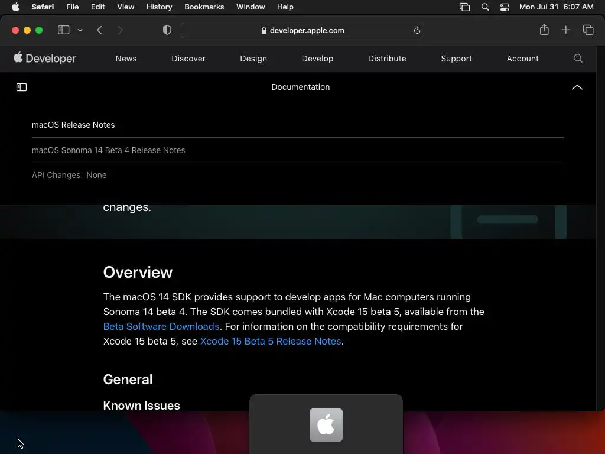
Task: Open the Beta Software Downloads link
Action: (x=161, y=326)
